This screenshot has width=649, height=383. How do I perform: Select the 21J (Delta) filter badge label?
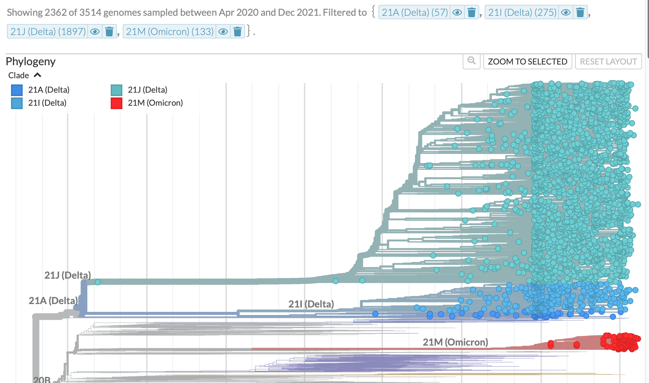(x=48, y=32)
